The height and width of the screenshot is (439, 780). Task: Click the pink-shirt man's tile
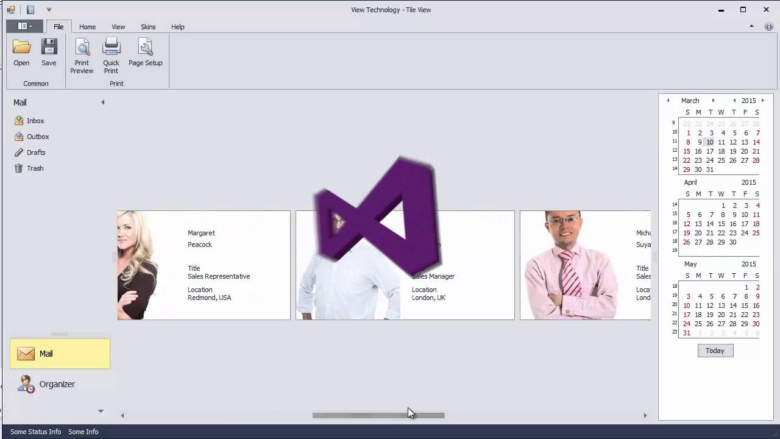point(585,265)
